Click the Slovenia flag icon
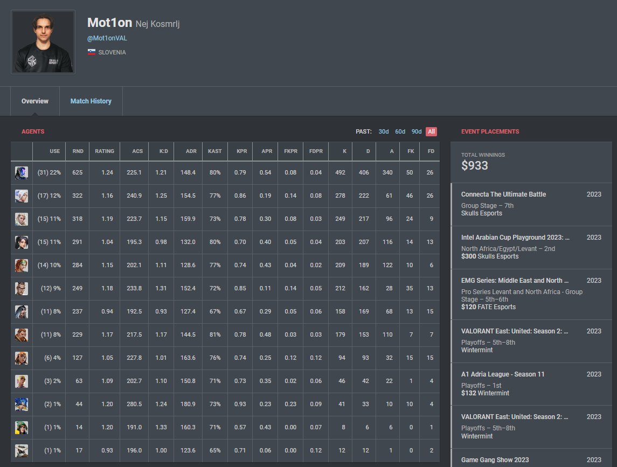Viewport: 617px width, 467px height. point(91,52)
